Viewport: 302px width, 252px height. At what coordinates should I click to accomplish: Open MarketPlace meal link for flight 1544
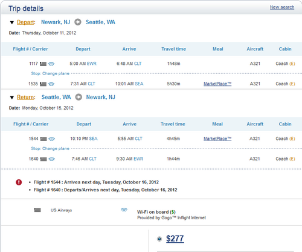[x=217, y=139]
